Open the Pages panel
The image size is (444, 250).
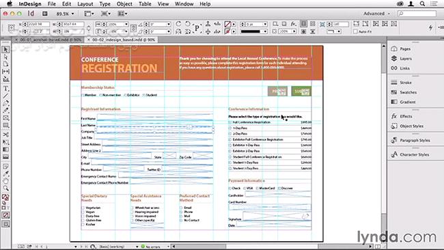401,48
